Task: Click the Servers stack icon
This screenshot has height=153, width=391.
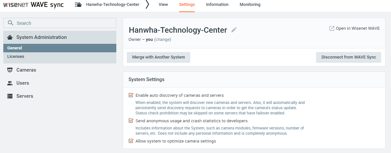Action: 10,96
